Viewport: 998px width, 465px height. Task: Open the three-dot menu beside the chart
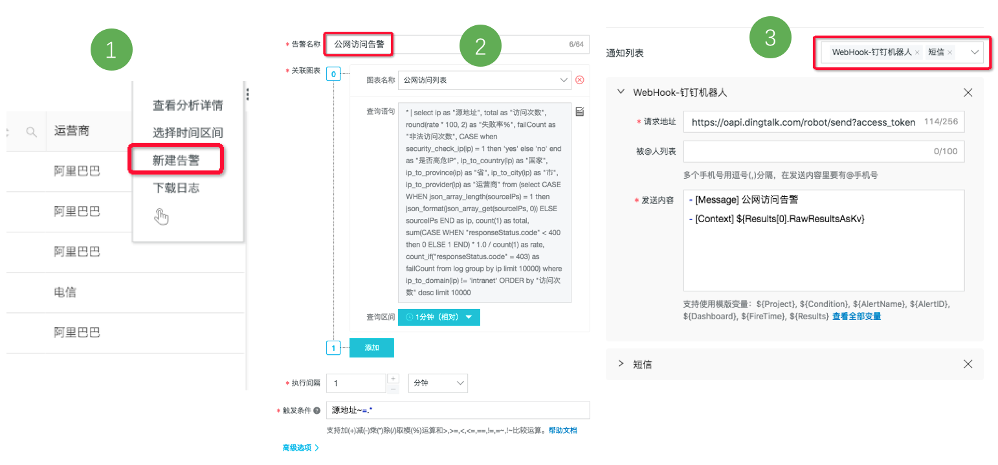pos(248,95)
